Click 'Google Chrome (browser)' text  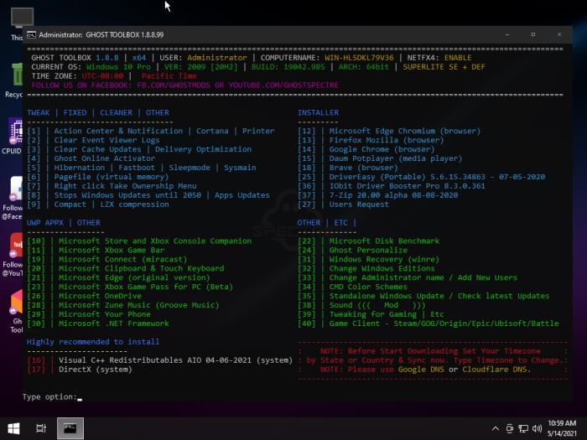point(382,149)
